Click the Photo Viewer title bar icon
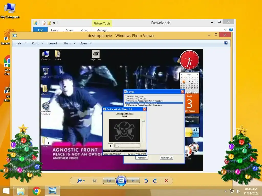This screenshot has height=196, width=262. 15,35
